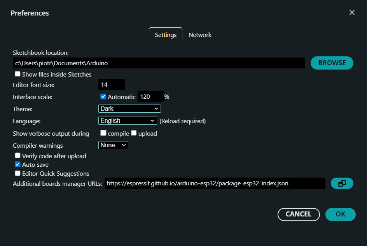Toggle verbose output during upload
This screenshot has height=246, width=367.
134,133
